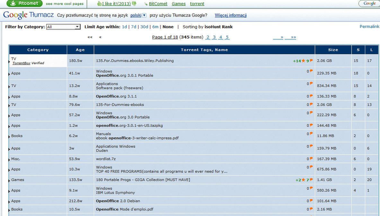Expand the 135-For-Dummies-ebooks row arrow
Image resolution: width=380 pixels, height=216 pixels.
[x=9, y=106]
